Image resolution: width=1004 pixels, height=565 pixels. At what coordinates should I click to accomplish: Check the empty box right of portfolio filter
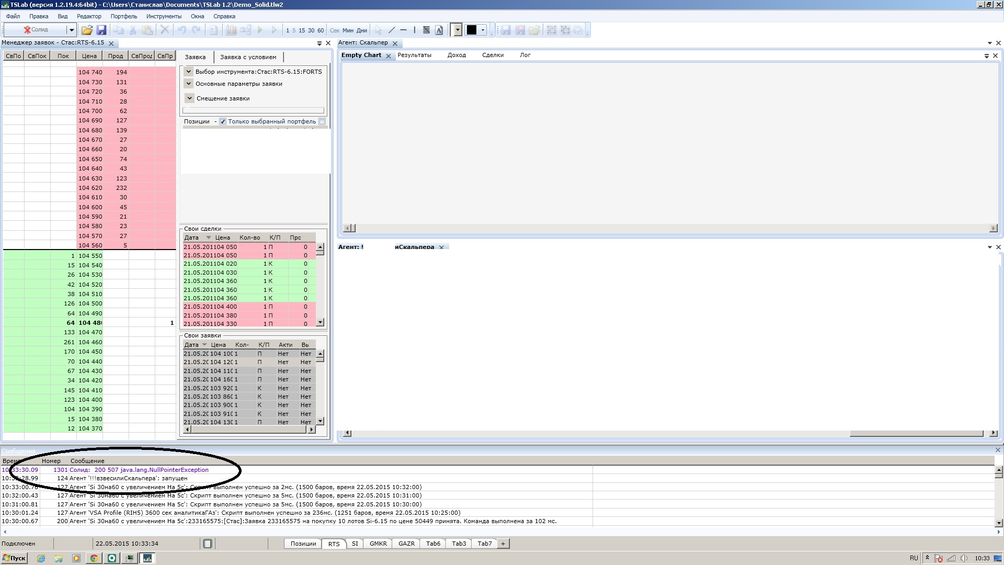[322, 121]
